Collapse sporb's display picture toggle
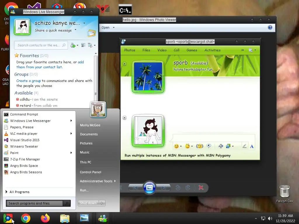The width and height of the screenshot is (299, 224). pos(124,64)
